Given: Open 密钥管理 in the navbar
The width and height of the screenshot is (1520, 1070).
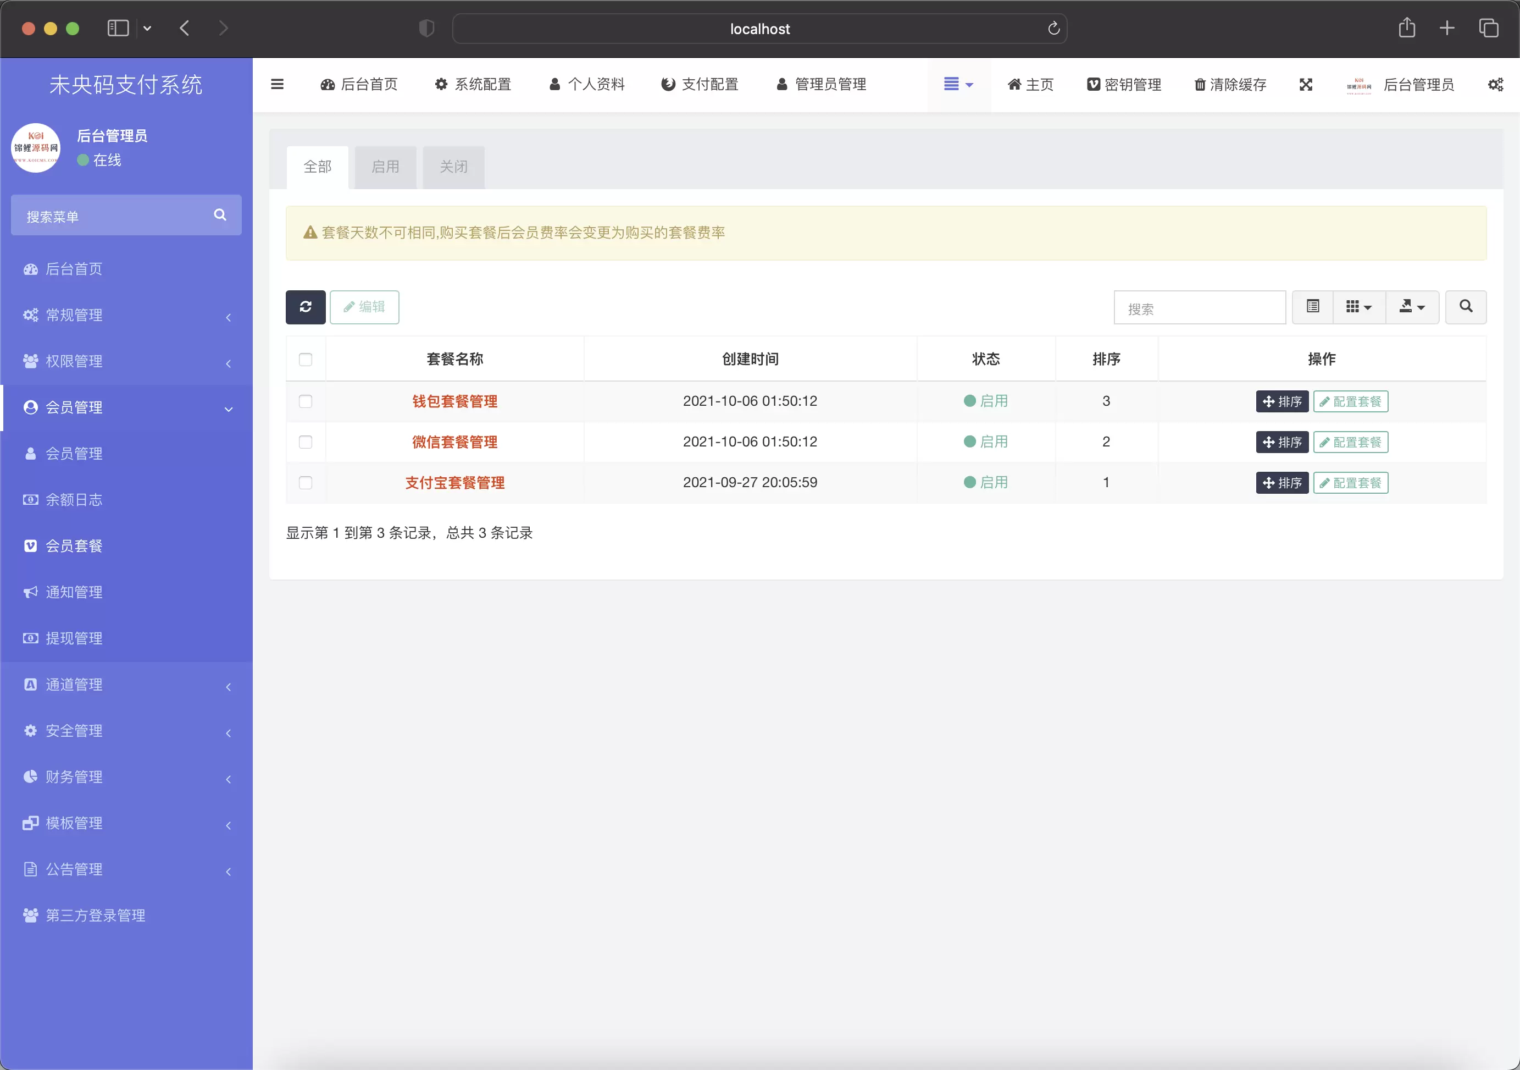Looking at the screenshot, I should coord(1124,85).
